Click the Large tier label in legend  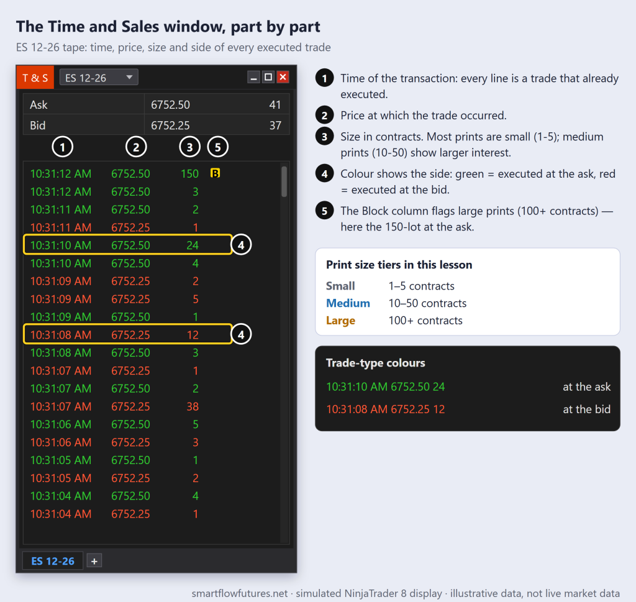pos(341,321)
